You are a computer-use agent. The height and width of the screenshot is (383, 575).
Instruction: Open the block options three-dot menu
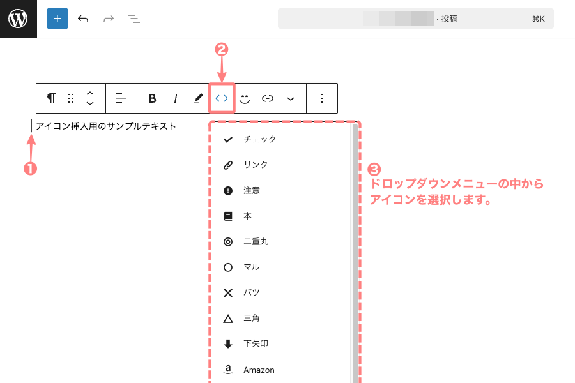coord(321,98)
